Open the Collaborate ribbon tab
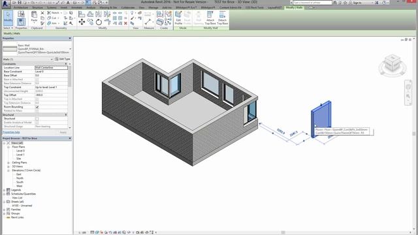The image size is (418, 235). pos(128,8)
